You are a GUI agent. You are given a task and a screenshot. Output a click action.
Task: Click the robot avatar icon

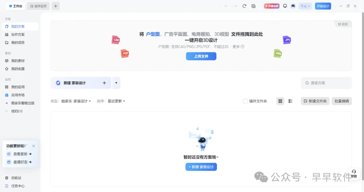pyautogui.click(x=293, y=6)
